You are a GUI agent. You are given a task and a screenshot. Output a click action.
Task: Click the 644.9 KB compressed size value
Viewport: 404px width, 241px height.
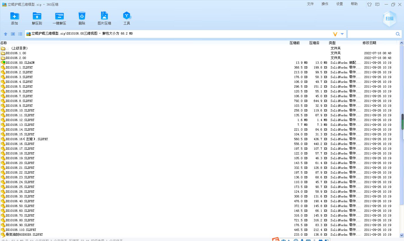pos(320,101)
